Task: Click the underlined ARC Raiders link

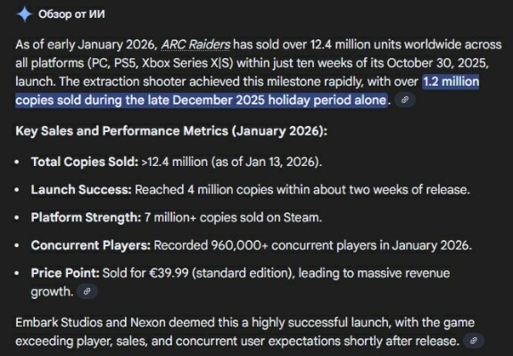Action: pyautogui.click(x=195, y=45)
